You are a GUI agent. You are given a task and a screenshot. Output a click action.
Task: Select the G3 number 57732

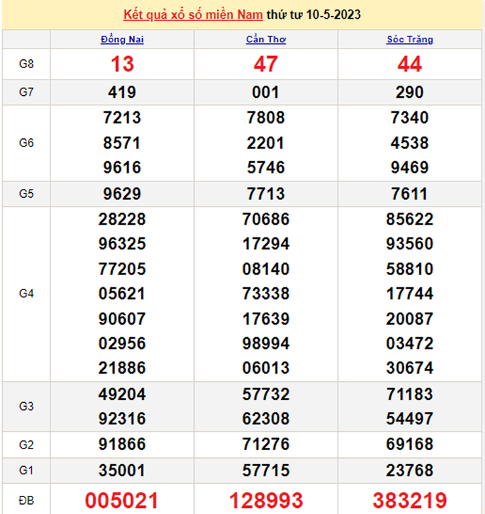click(265, 394)
